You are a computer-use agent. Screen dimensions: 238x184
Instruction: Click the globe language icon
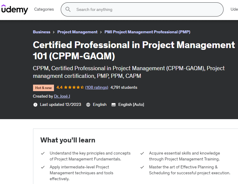pyautogui.click(x=88, y=104)
